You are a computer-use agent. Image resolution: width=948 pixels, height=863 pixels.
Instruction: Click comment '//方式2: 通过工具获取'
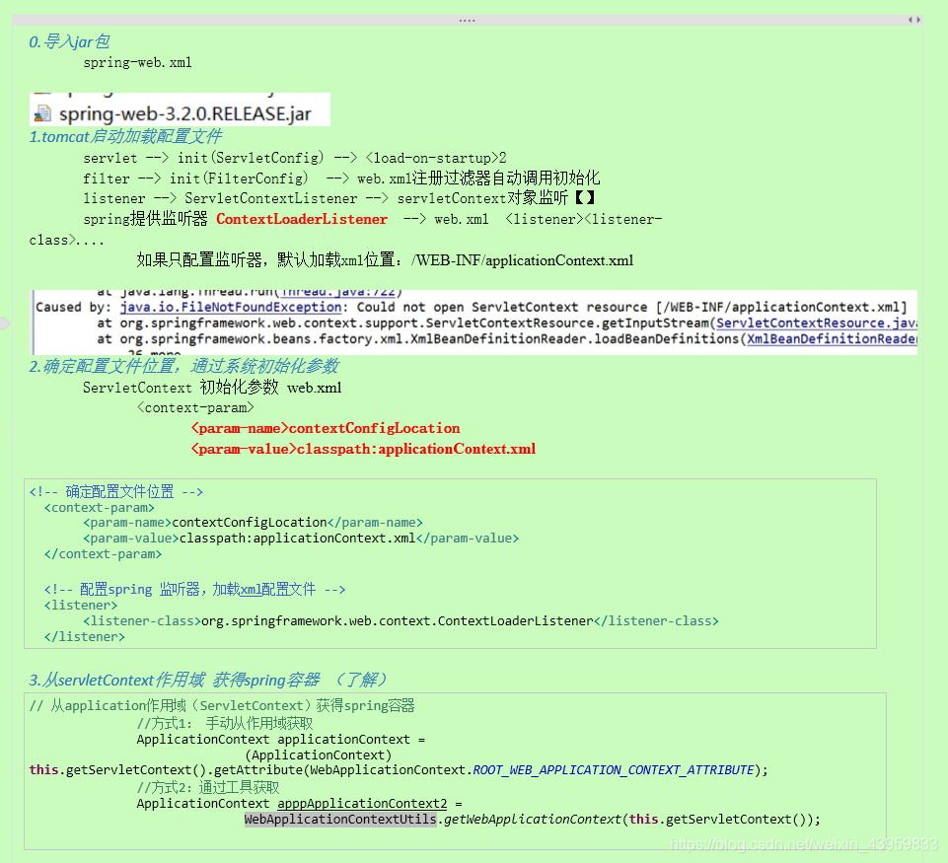[x=208, y=787]
